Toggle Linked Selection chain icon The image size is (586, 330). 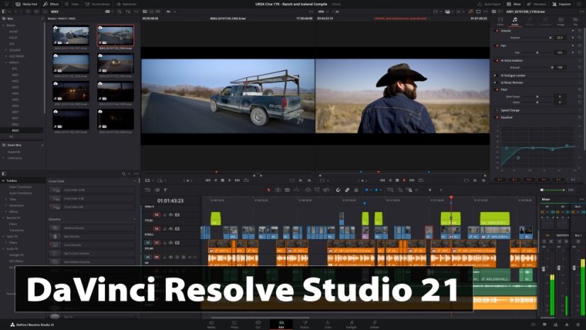[x=347, y=190]
